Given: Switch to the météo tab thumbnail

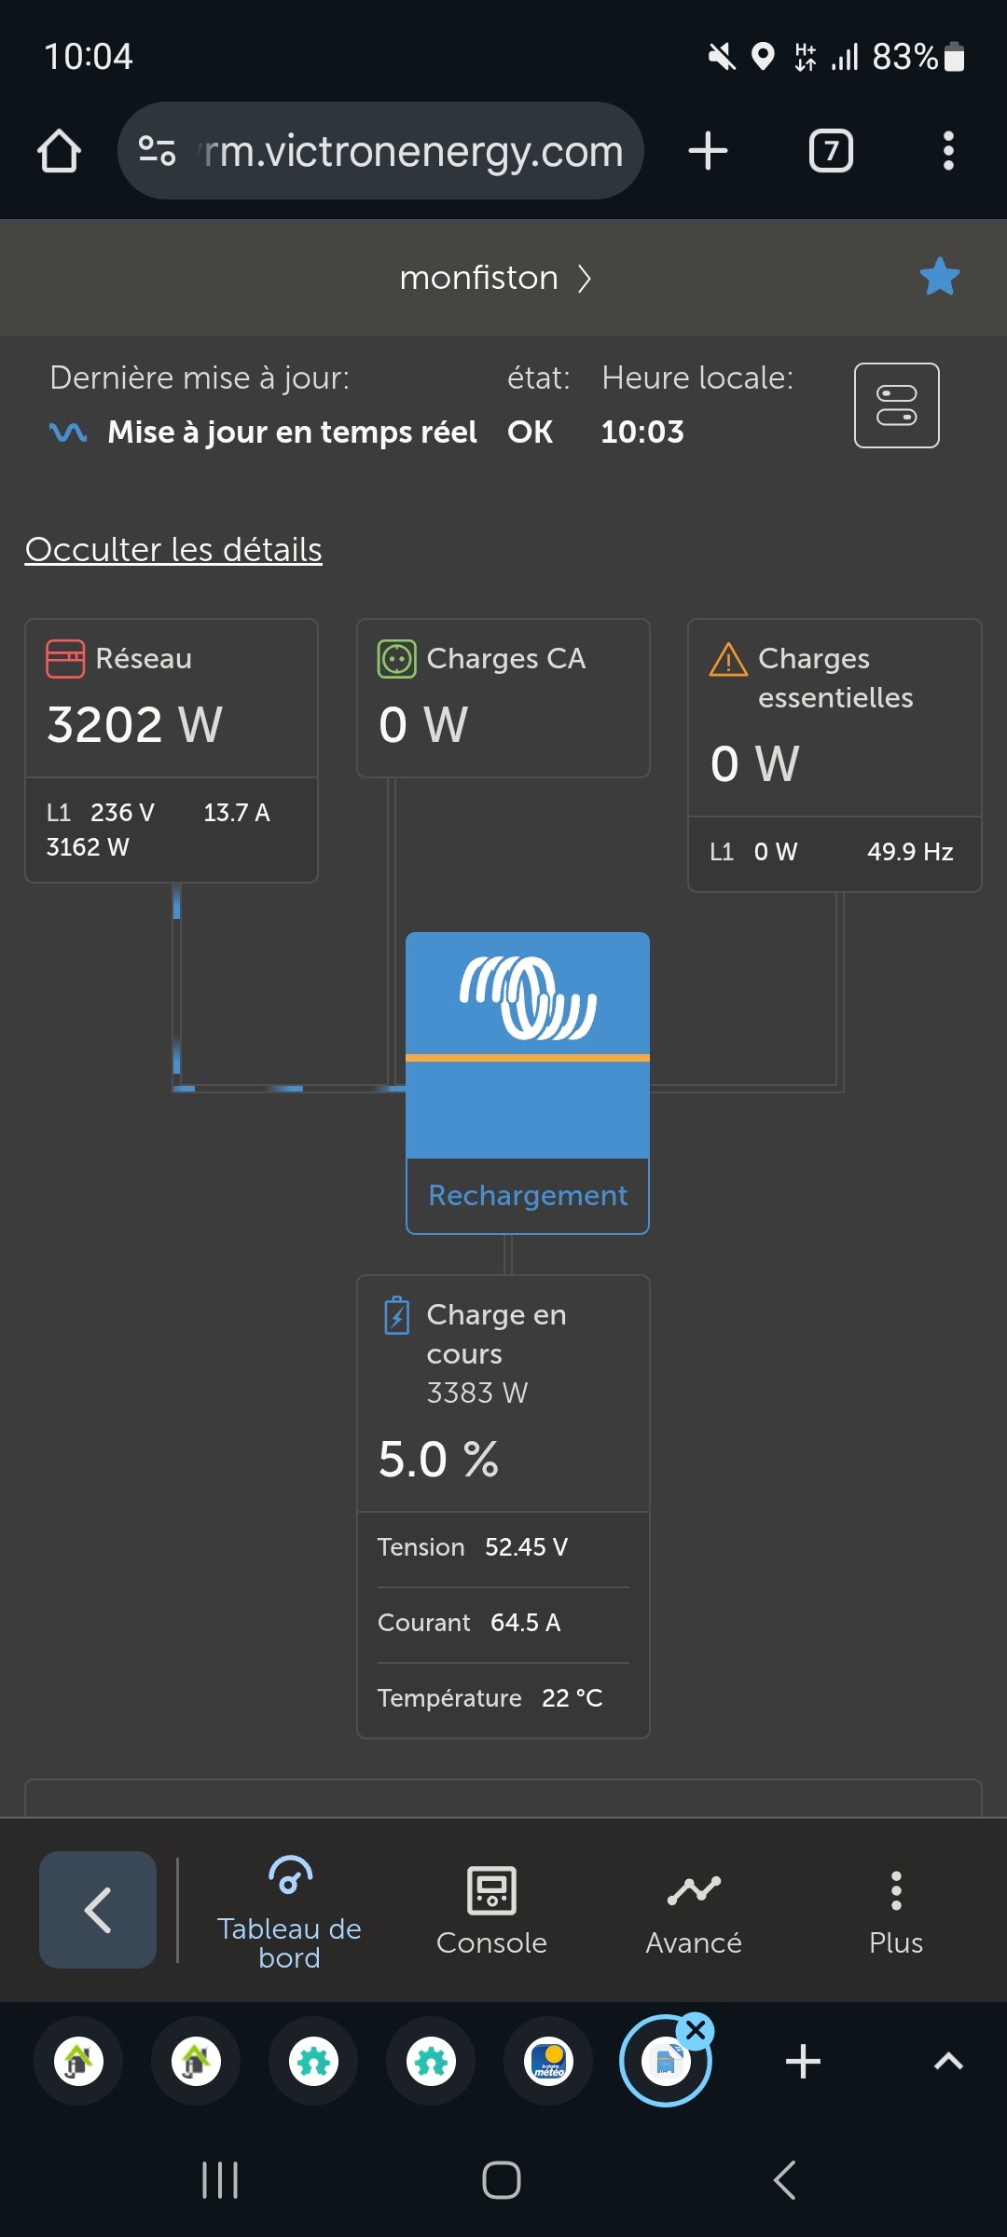Looking at the screenshot, I should pos(548,2062).
